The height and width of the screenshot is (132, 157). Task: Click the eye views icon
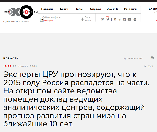[x=145, y=66]
